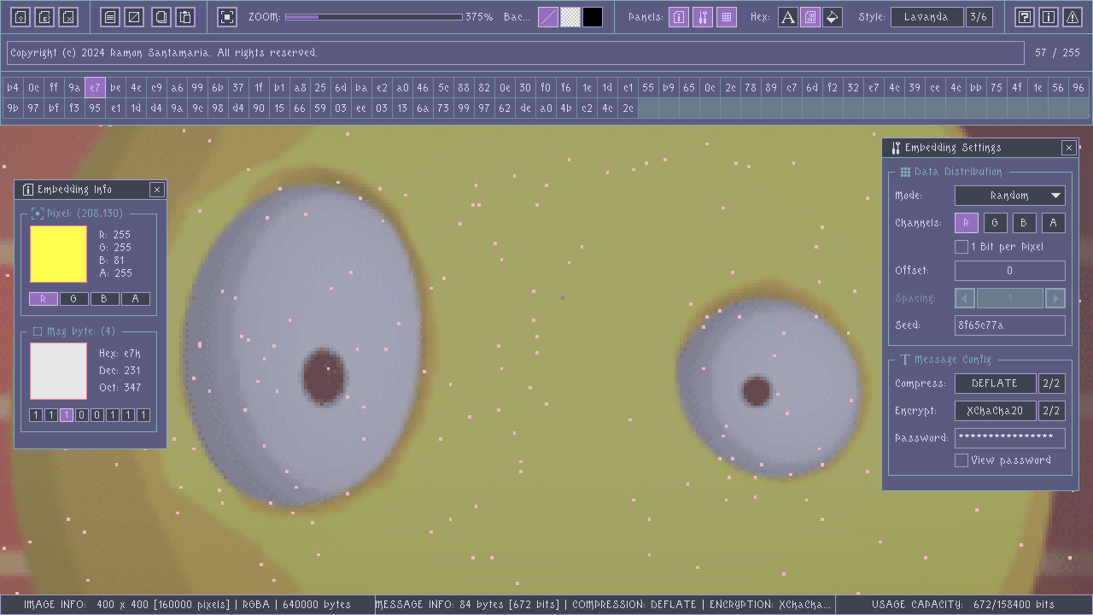Enable G channel in Embedding Settings
Screen dimensions: 1093x615
click(995, 223)
